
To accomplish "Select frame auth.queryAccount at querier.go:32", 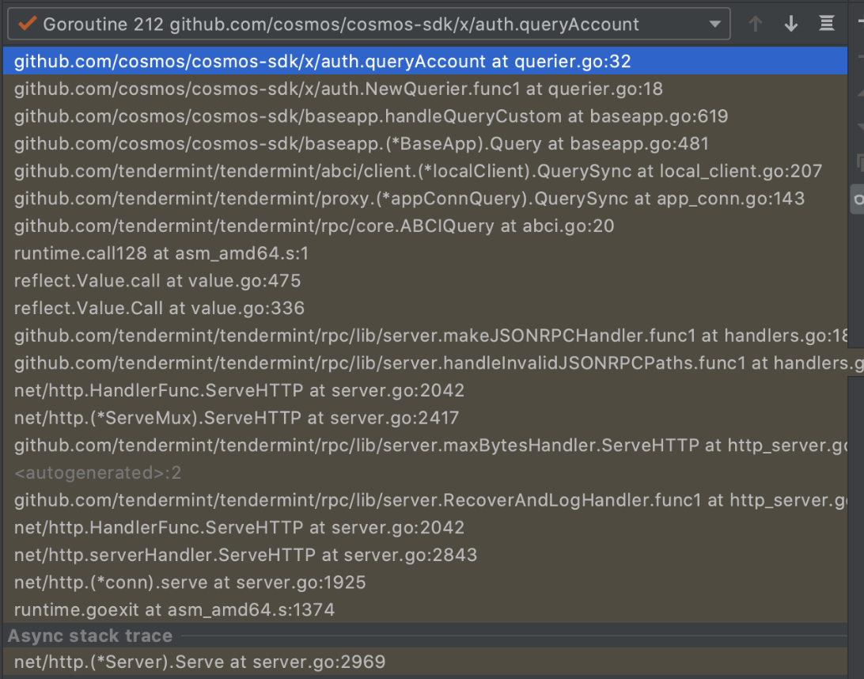I will click(x=425, y=61).
